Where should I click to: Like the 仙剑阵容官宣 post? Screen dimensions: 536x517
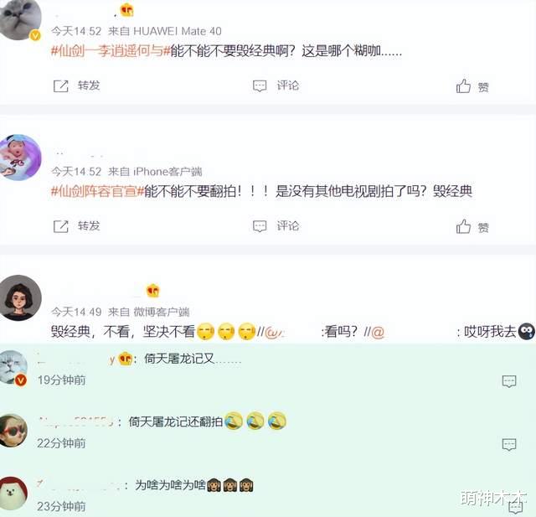coord(463,226)
